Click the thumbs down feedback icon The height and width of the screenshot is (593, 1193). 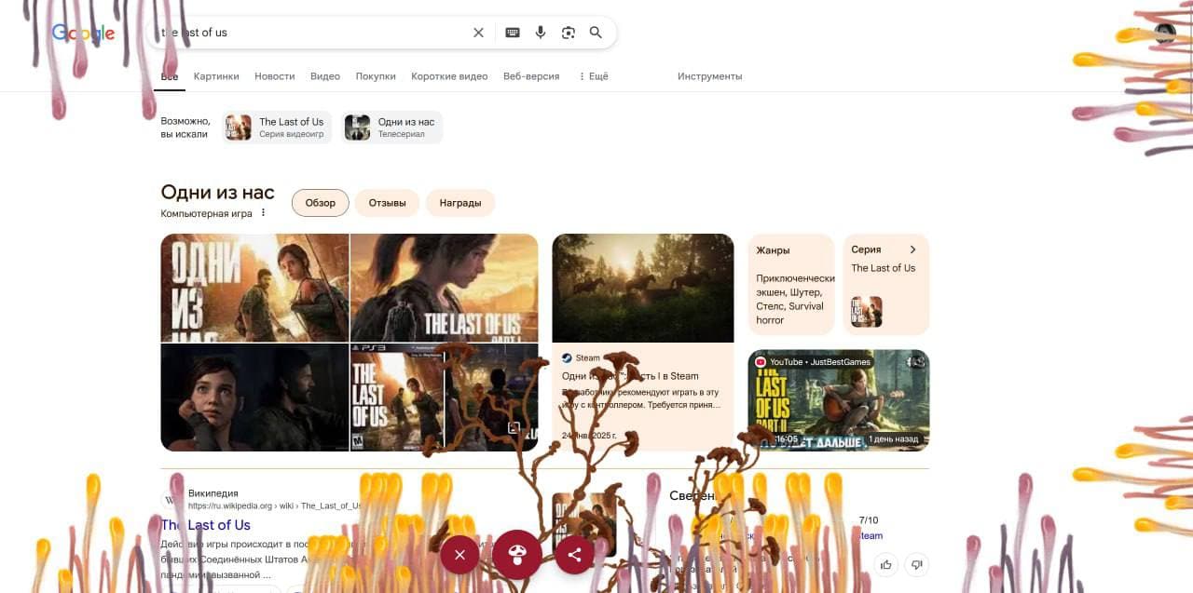[x=917, y=564]
